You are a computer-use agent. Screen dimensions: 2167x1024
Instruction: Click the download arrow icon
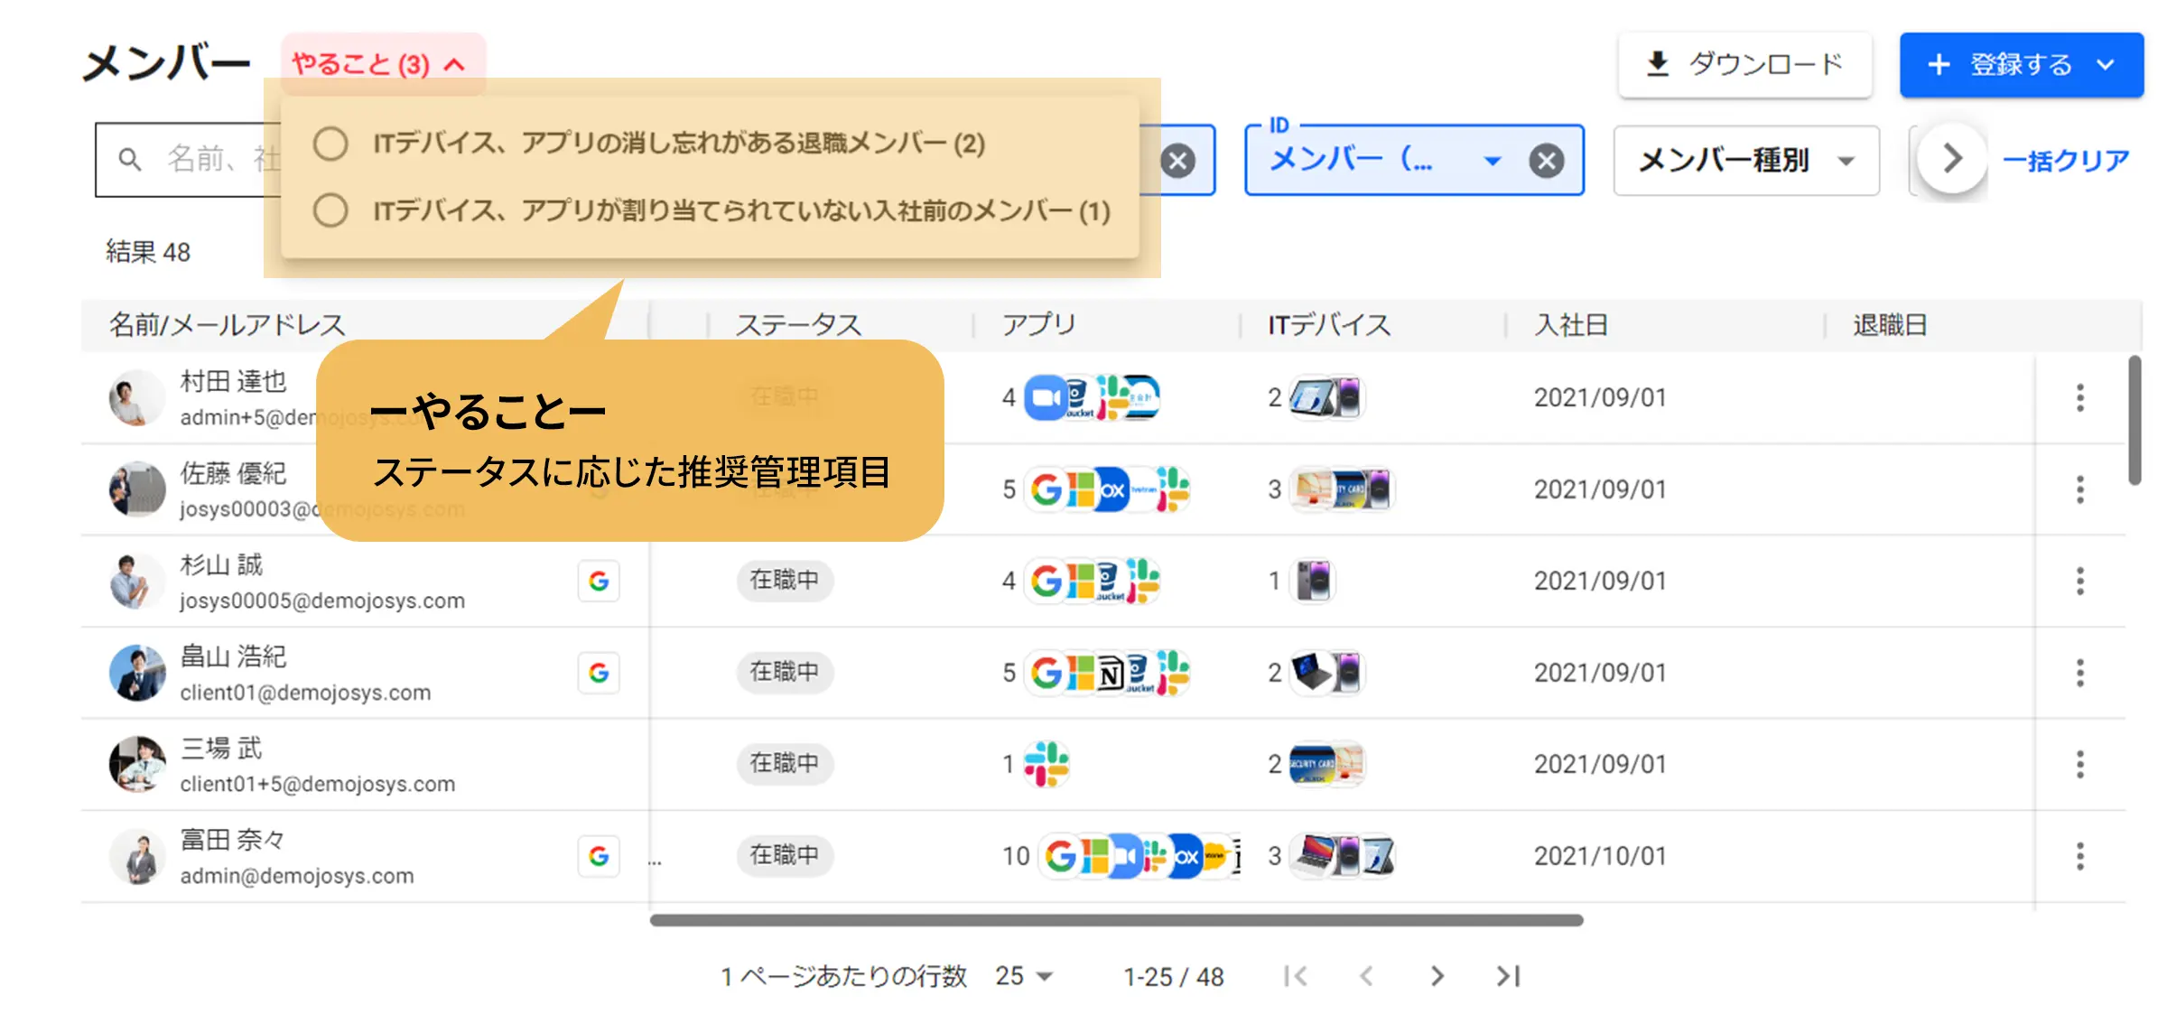pyautogui.click(x=1658, y=64)
